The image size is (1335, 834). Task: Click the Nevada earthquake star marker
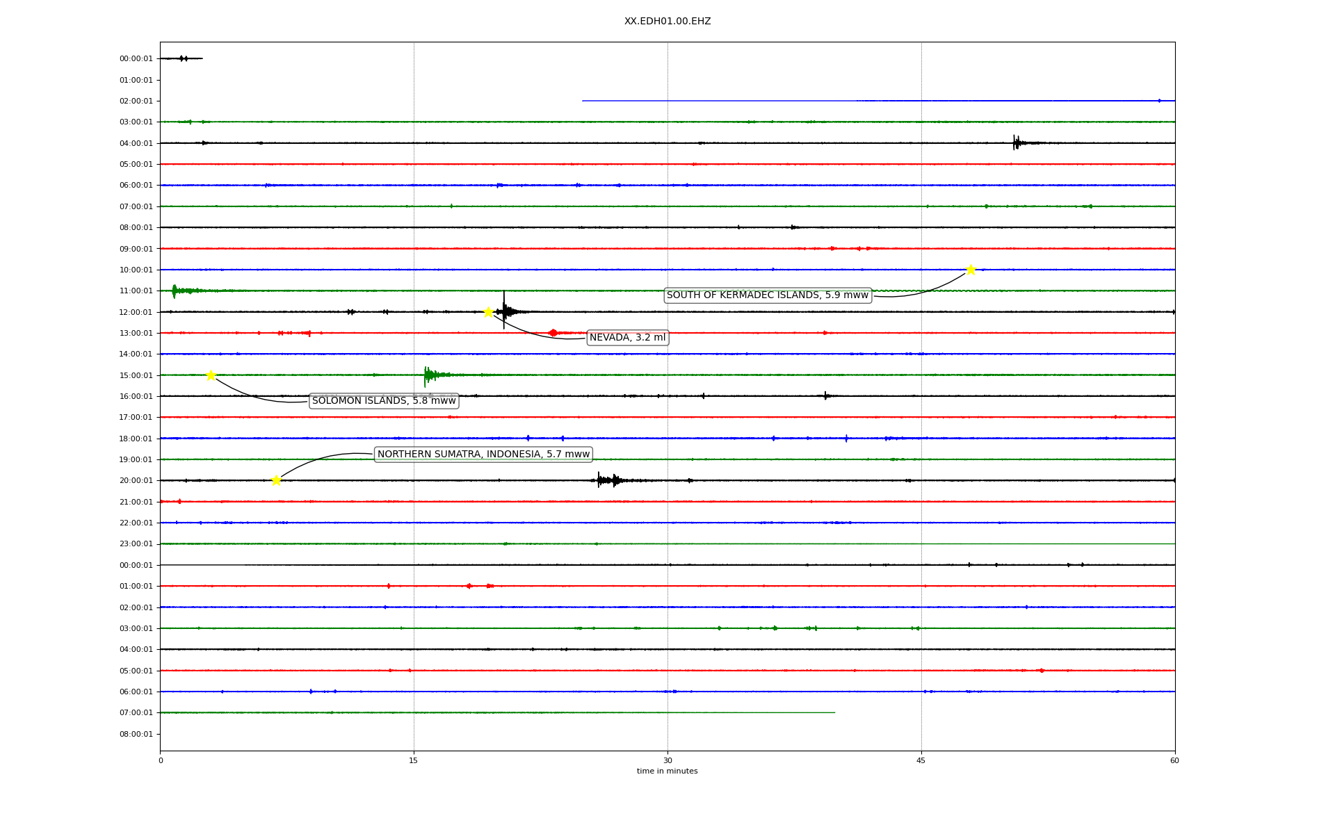(x=488, y=312)
